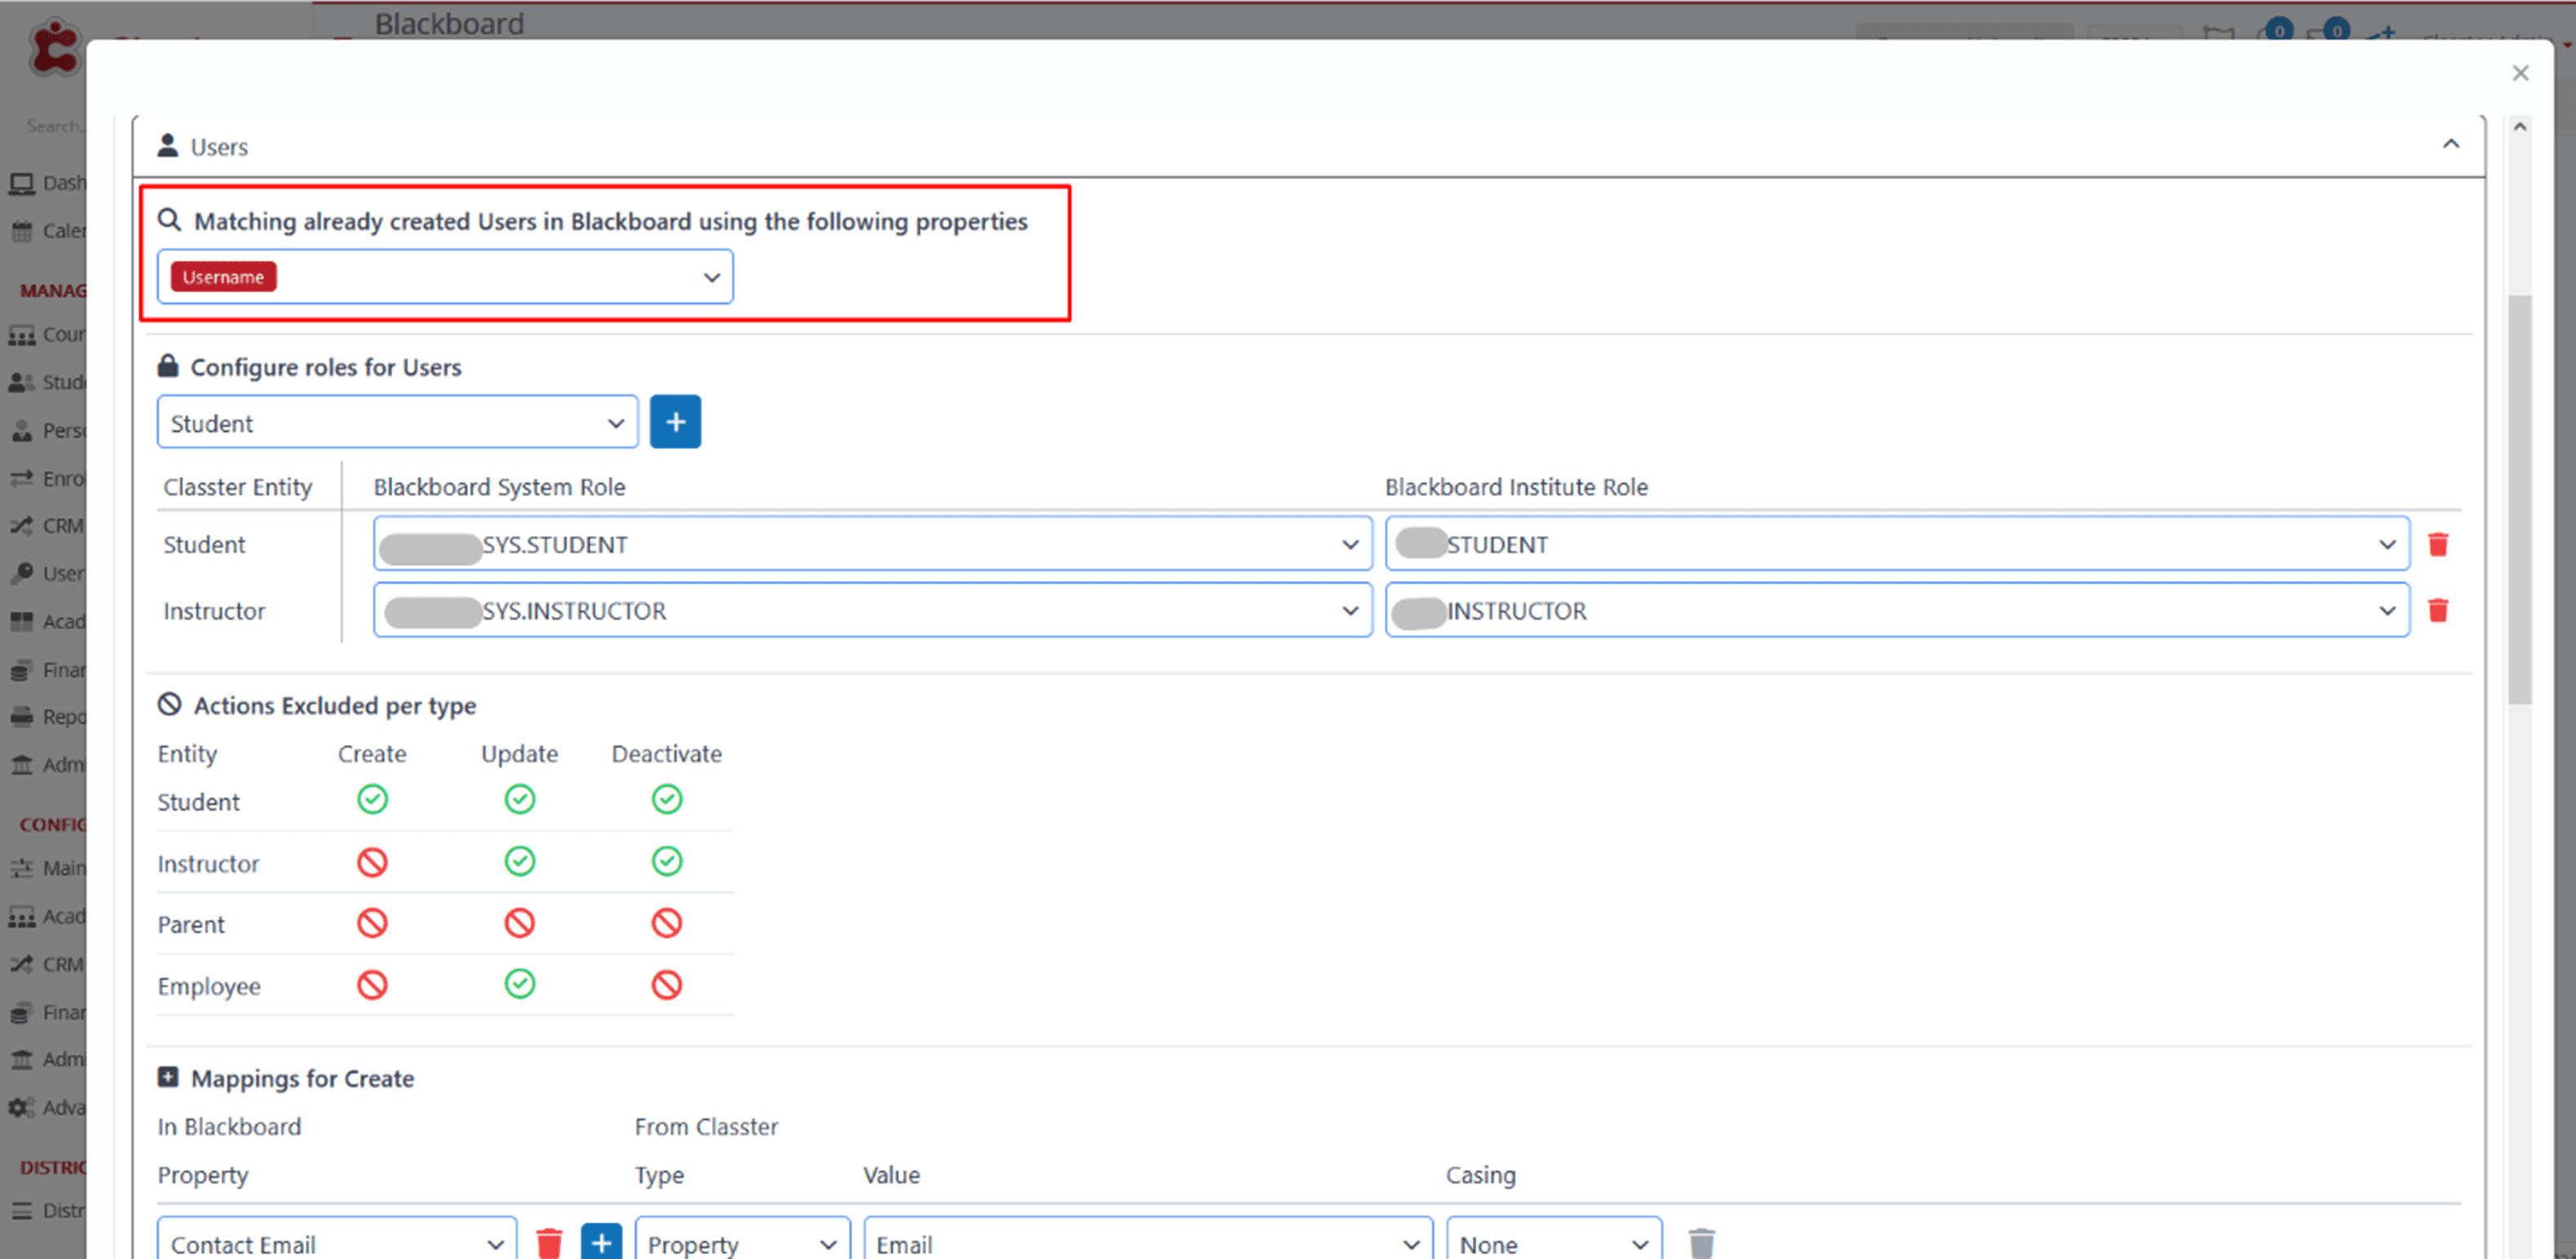Toggle Deactivate action for Parent

667,923
